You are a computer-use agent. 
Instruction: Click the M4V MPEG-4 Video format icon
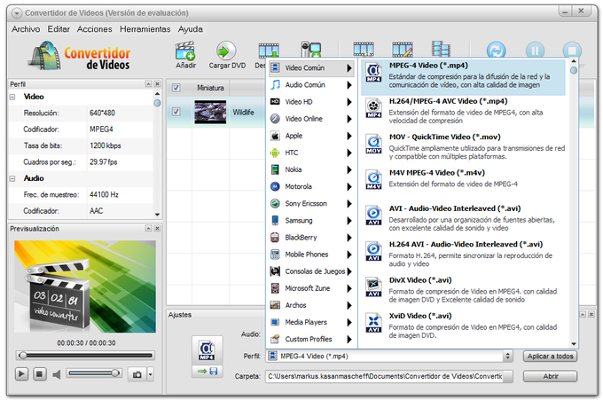pos(374,180)
